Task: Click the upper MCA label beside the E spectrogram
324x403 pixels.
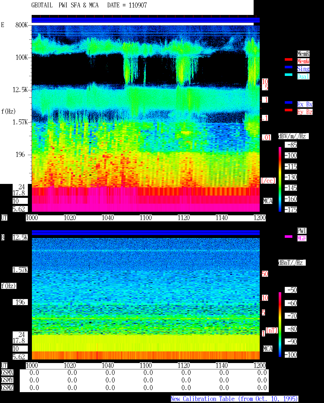Action: point(268,201)
